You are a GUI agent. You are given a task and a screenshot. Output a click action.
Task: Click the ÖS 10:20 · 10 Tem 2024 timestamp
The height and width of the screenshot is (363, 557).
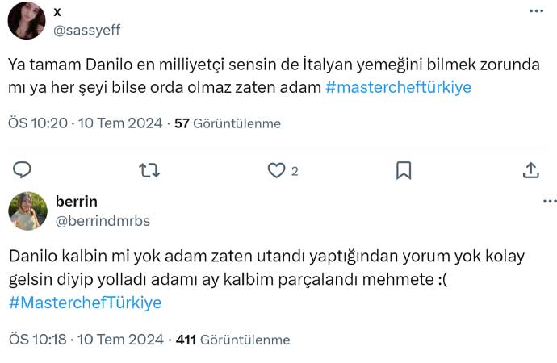[84, 123]
